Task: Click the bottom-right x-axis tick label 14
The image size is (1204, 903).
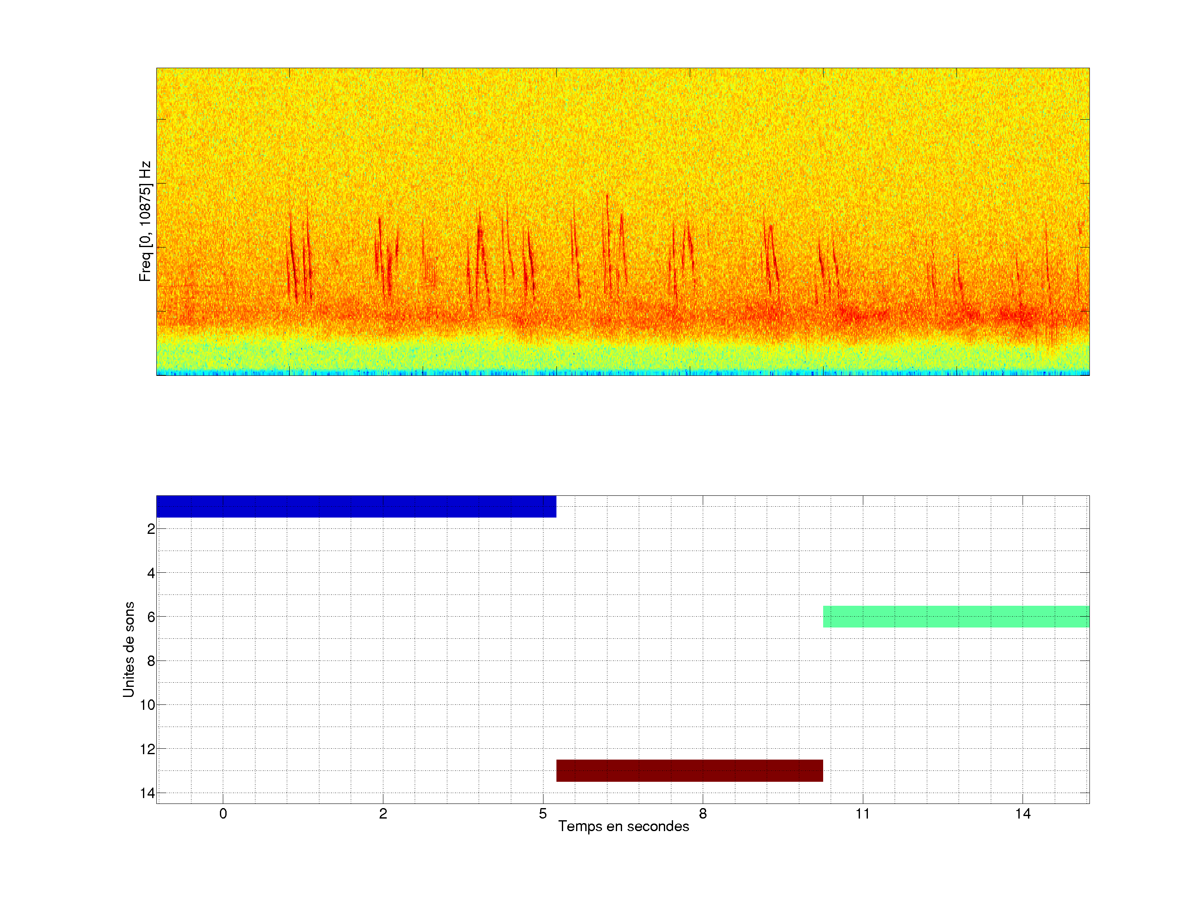Action: pos(1023,814)
